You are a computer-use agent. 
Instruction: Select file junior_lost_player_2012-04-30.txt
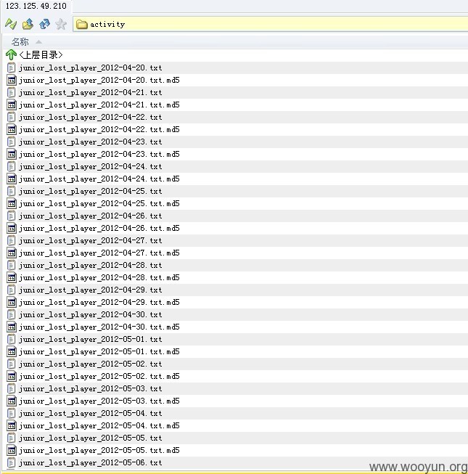[x=91, y=315]
